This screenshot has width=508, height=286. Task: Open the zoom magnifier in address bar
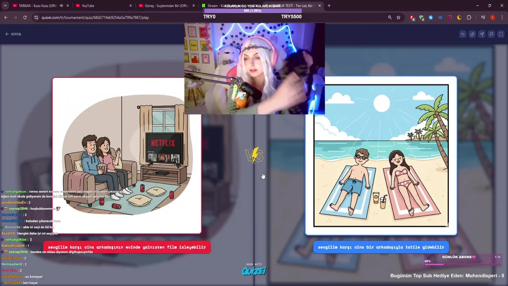(390, 17)
